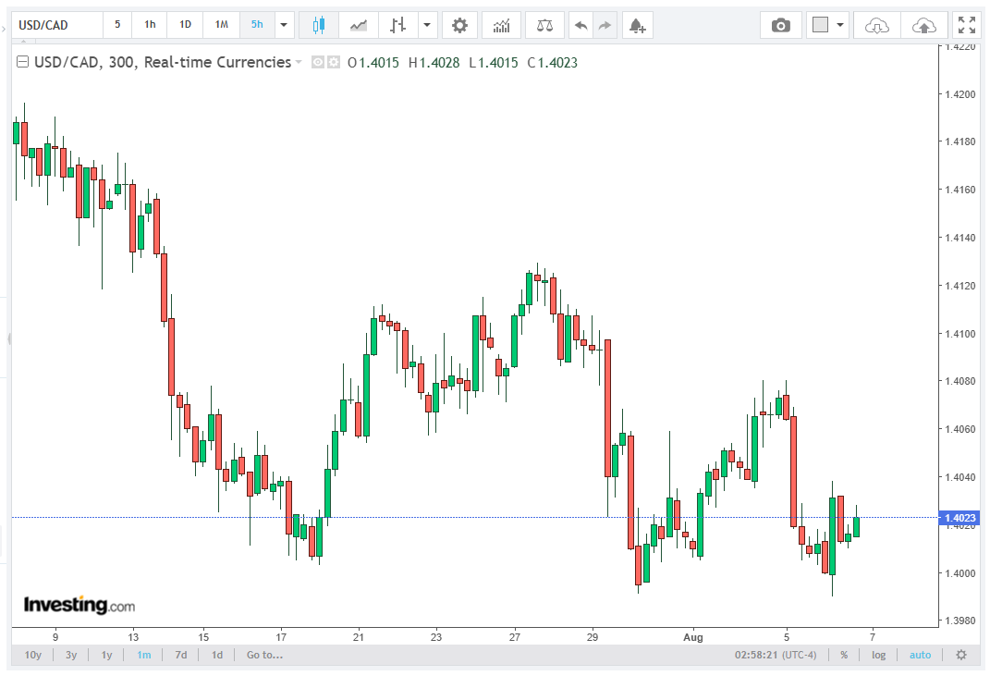Set range to 7d
990x676 pixels.
[x=180, y=655]
